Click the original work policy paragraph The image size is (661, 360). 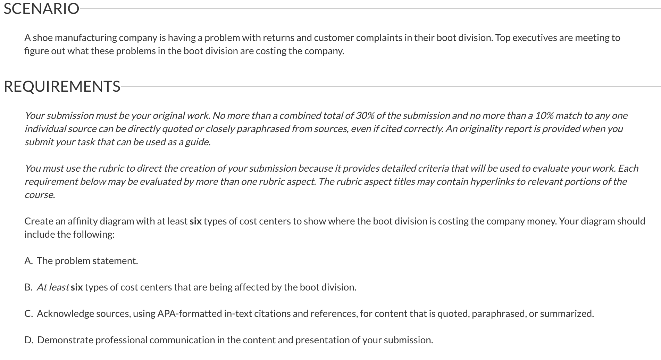click(x=326, y=129)
